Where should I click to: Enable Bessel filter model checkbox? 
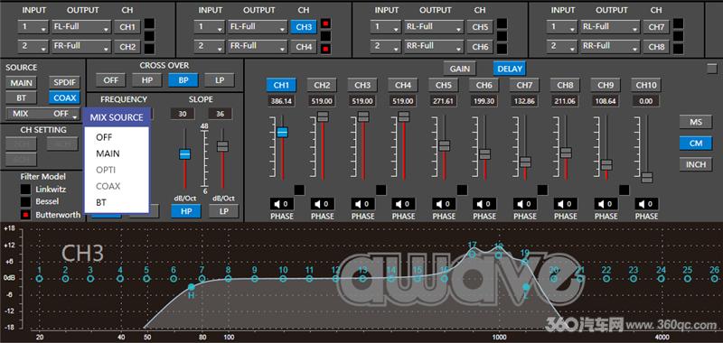[26, 201]
